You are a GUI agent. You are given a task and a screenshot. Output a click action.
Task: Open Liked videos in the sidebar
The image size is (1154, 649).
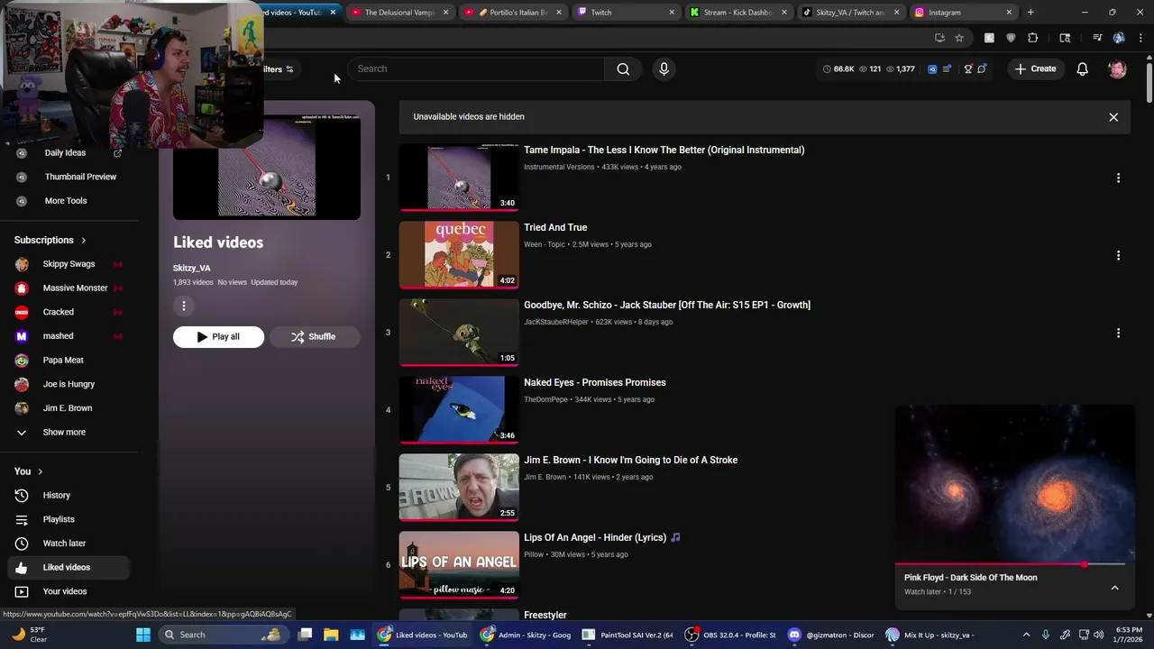coord(69,568)
